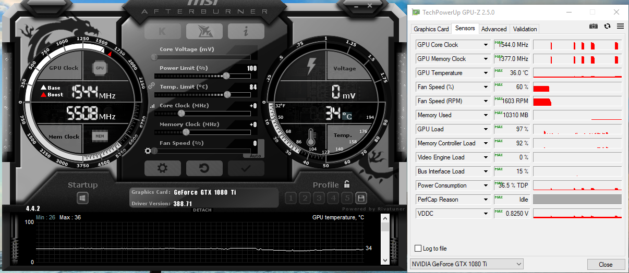Click the GPU chip icon in clock gauge

coord(100,68)
